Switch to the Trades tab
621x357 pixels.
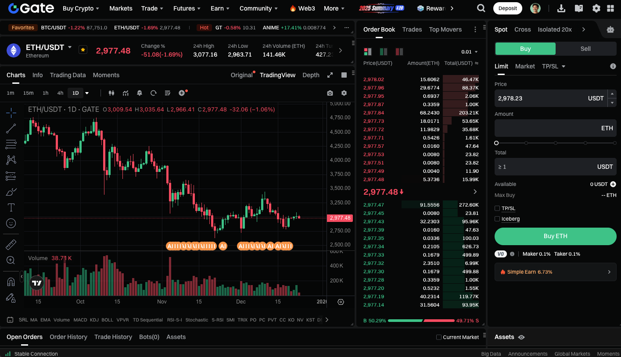click(412, 29)
